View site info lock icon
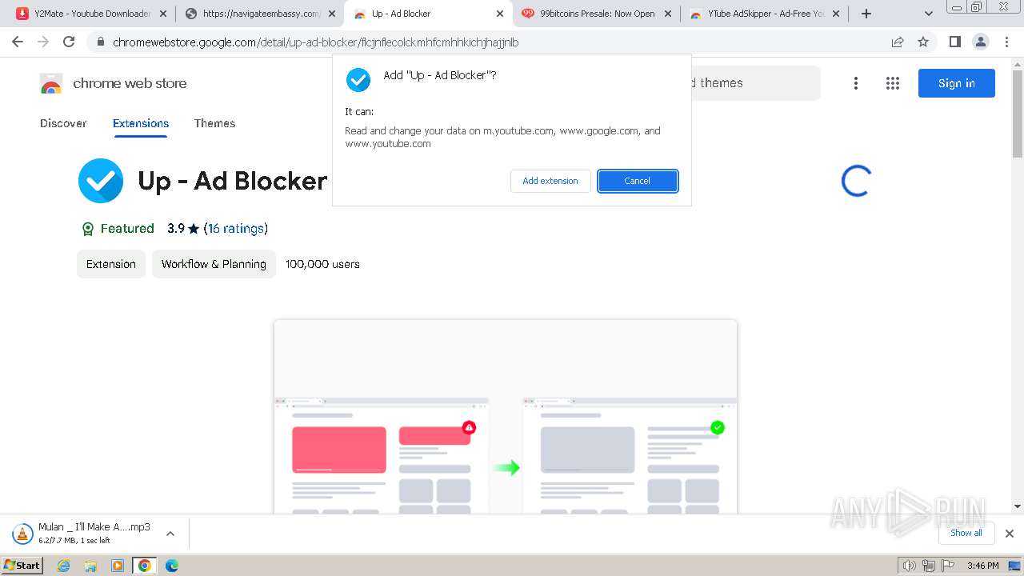Image resolution: width=1024 pixels, height=576 pixels. [x=101, y=42]
